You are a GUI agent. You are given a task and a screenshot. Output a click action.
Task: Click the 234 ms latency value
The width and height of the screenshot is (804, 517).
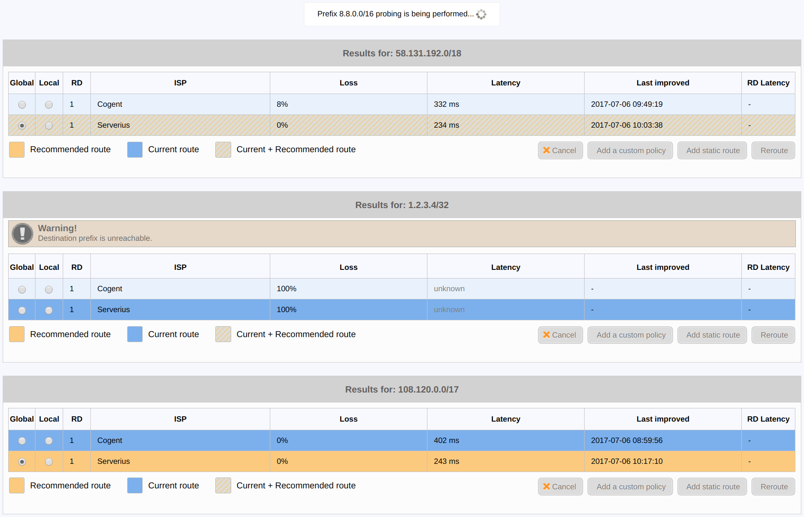[447, 125]
